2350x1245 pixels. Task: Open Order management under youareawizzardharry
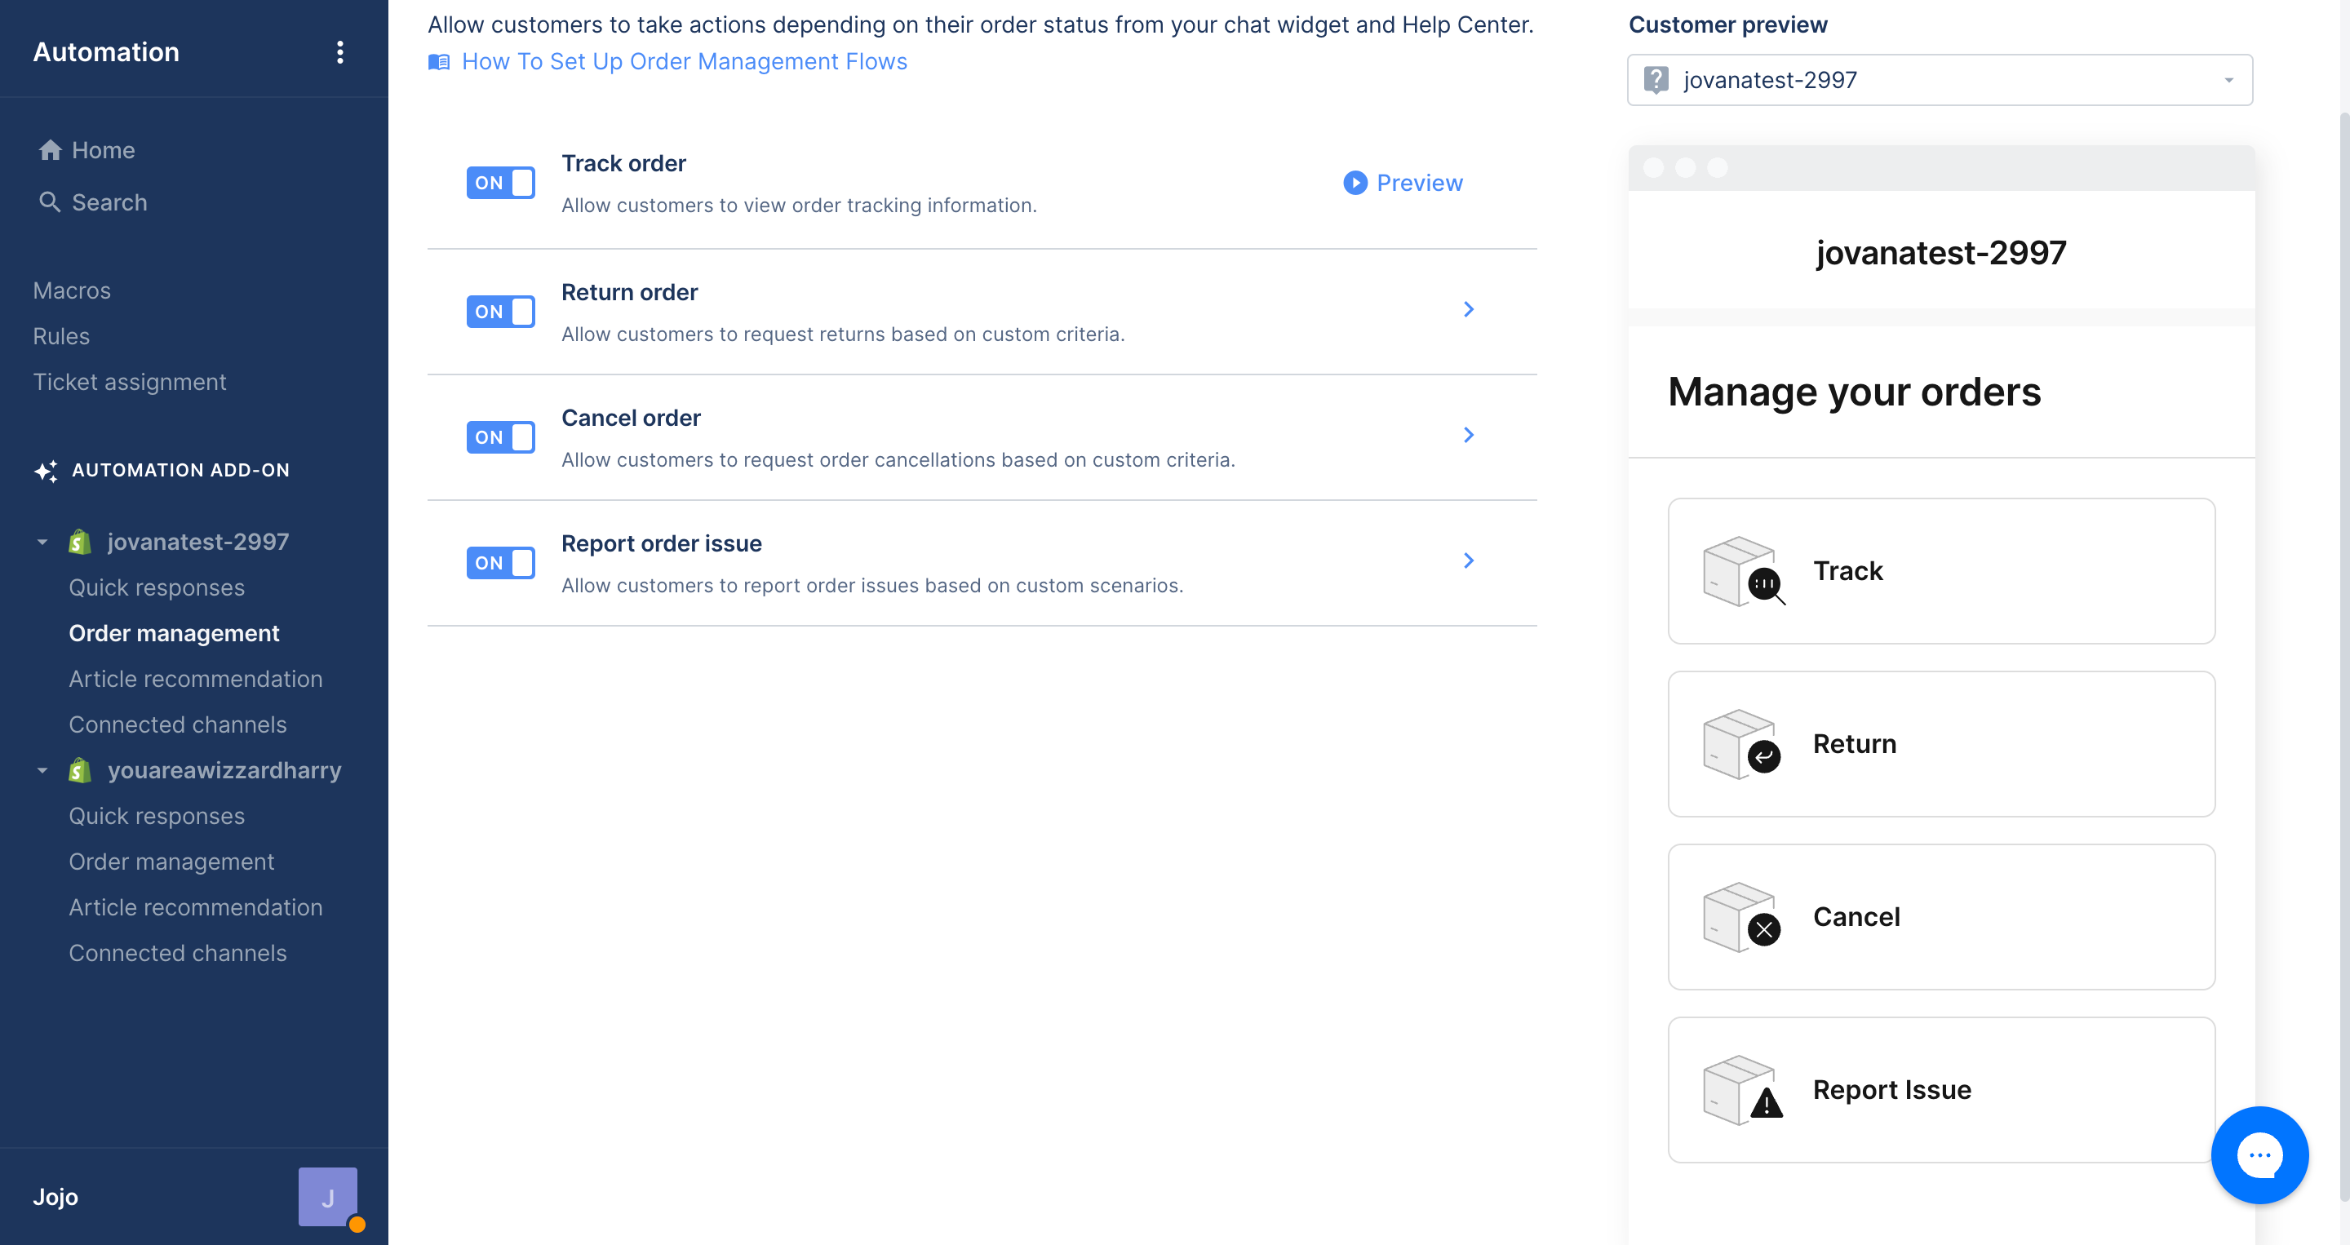tap(171, 862)
